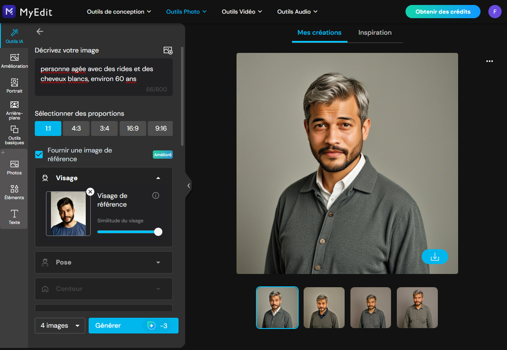
Task: Open the Amélioration tools
Action: (x=14, y=61)
